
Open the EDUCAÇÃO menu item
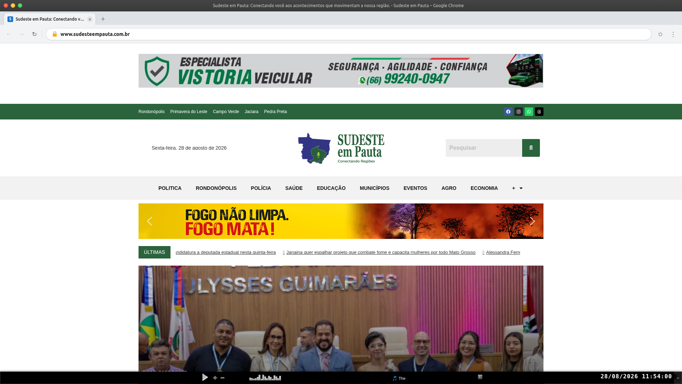click(331, 188)
